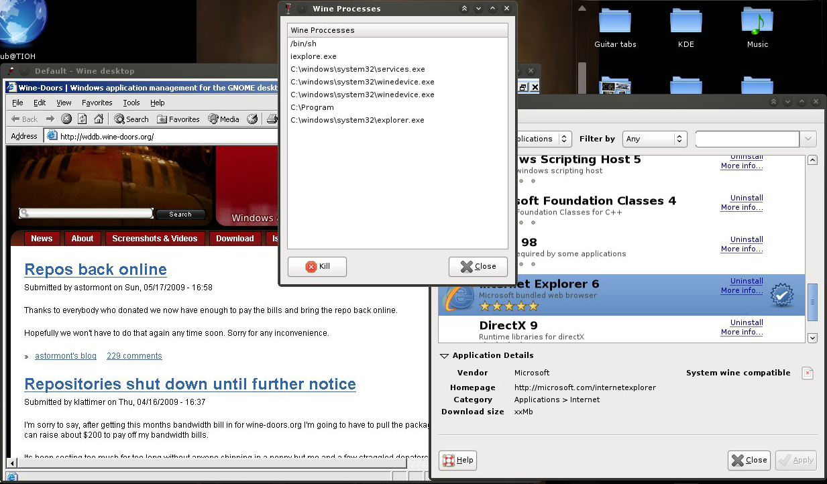Collapse the Application Details expander
The image size is (827, 484).
(444, 356)
